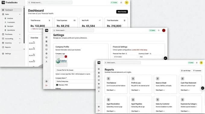
Task: View Report for Trial Balance
Action: (x=111, y=90)
